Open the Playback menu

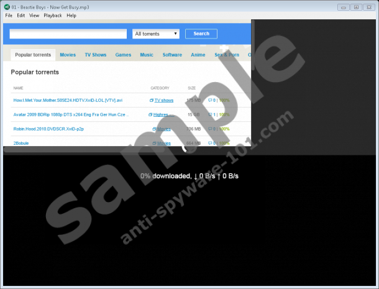[53, 16]
